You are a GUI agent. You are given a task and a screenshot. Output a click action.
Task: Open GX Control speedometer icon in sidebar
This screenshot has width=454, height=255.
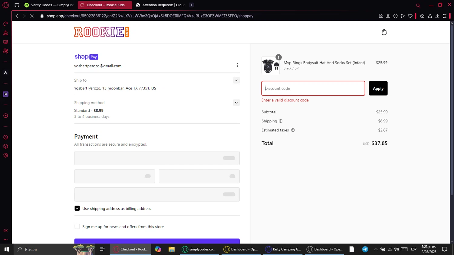pyautogui.click(x=5, y=24)
